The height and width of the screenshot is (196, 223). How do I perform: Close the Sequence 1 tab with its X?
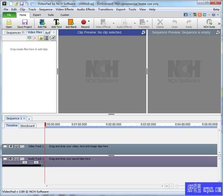coord(24,118)
